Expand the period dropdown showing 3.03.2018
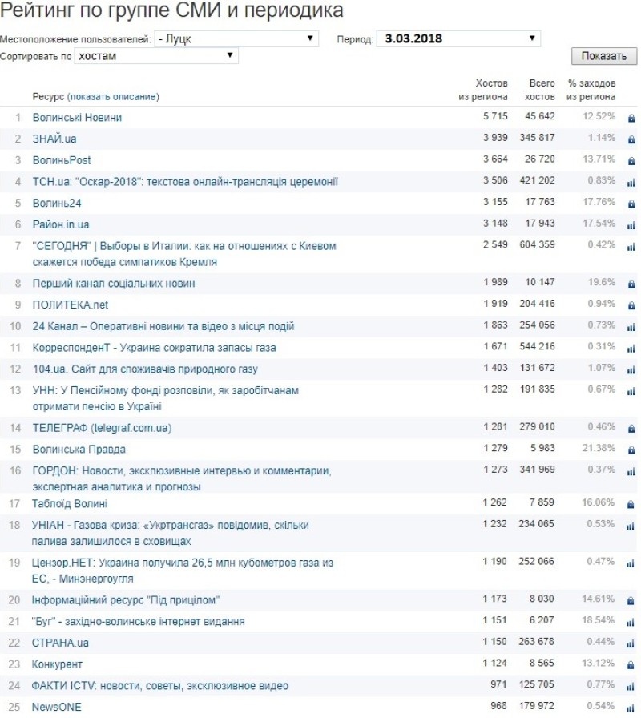 [x=459, y=38]
